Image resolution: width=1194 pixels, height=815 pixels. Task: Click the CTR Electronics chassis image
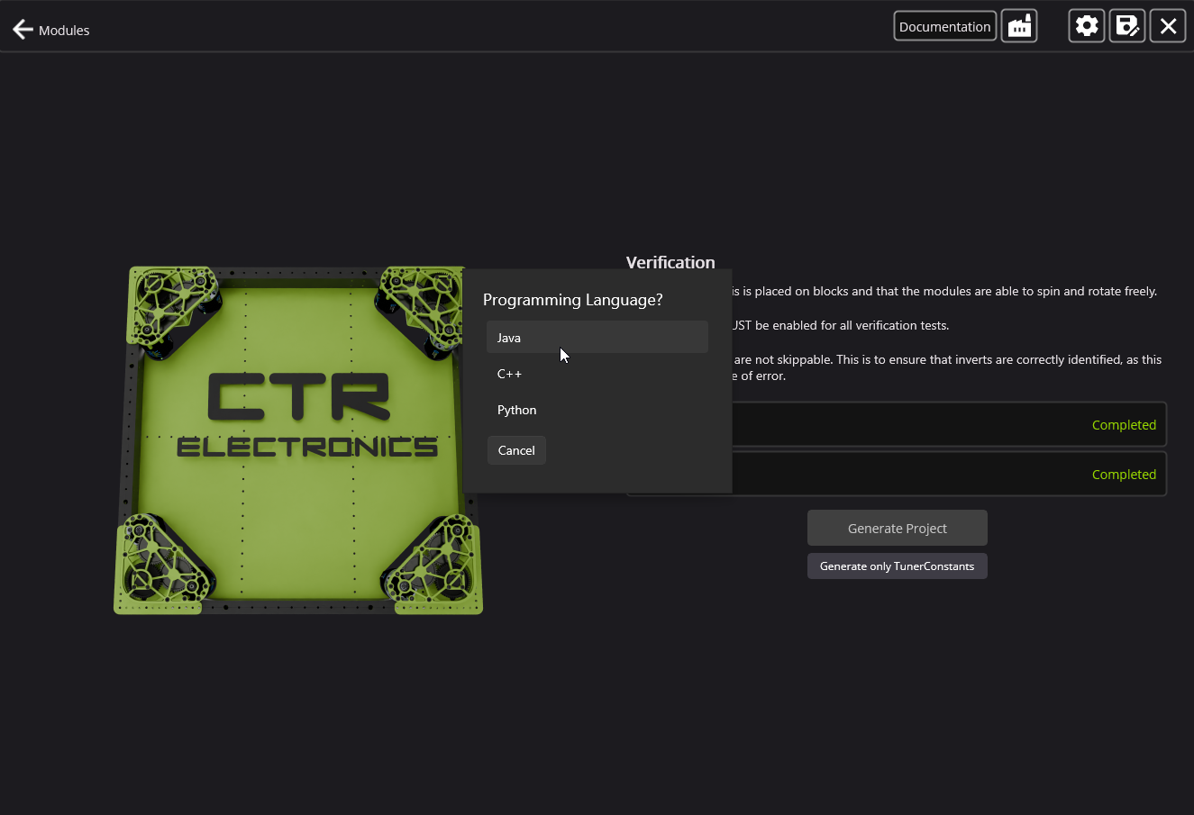point(297,440)
